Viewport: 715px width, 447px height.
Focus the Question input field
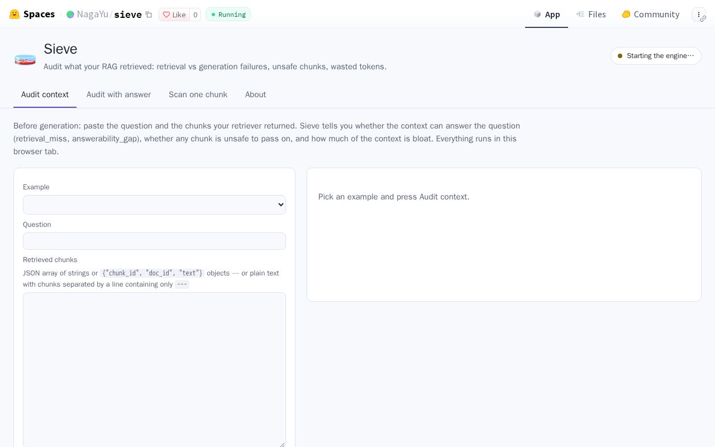(x=154, y=241)
